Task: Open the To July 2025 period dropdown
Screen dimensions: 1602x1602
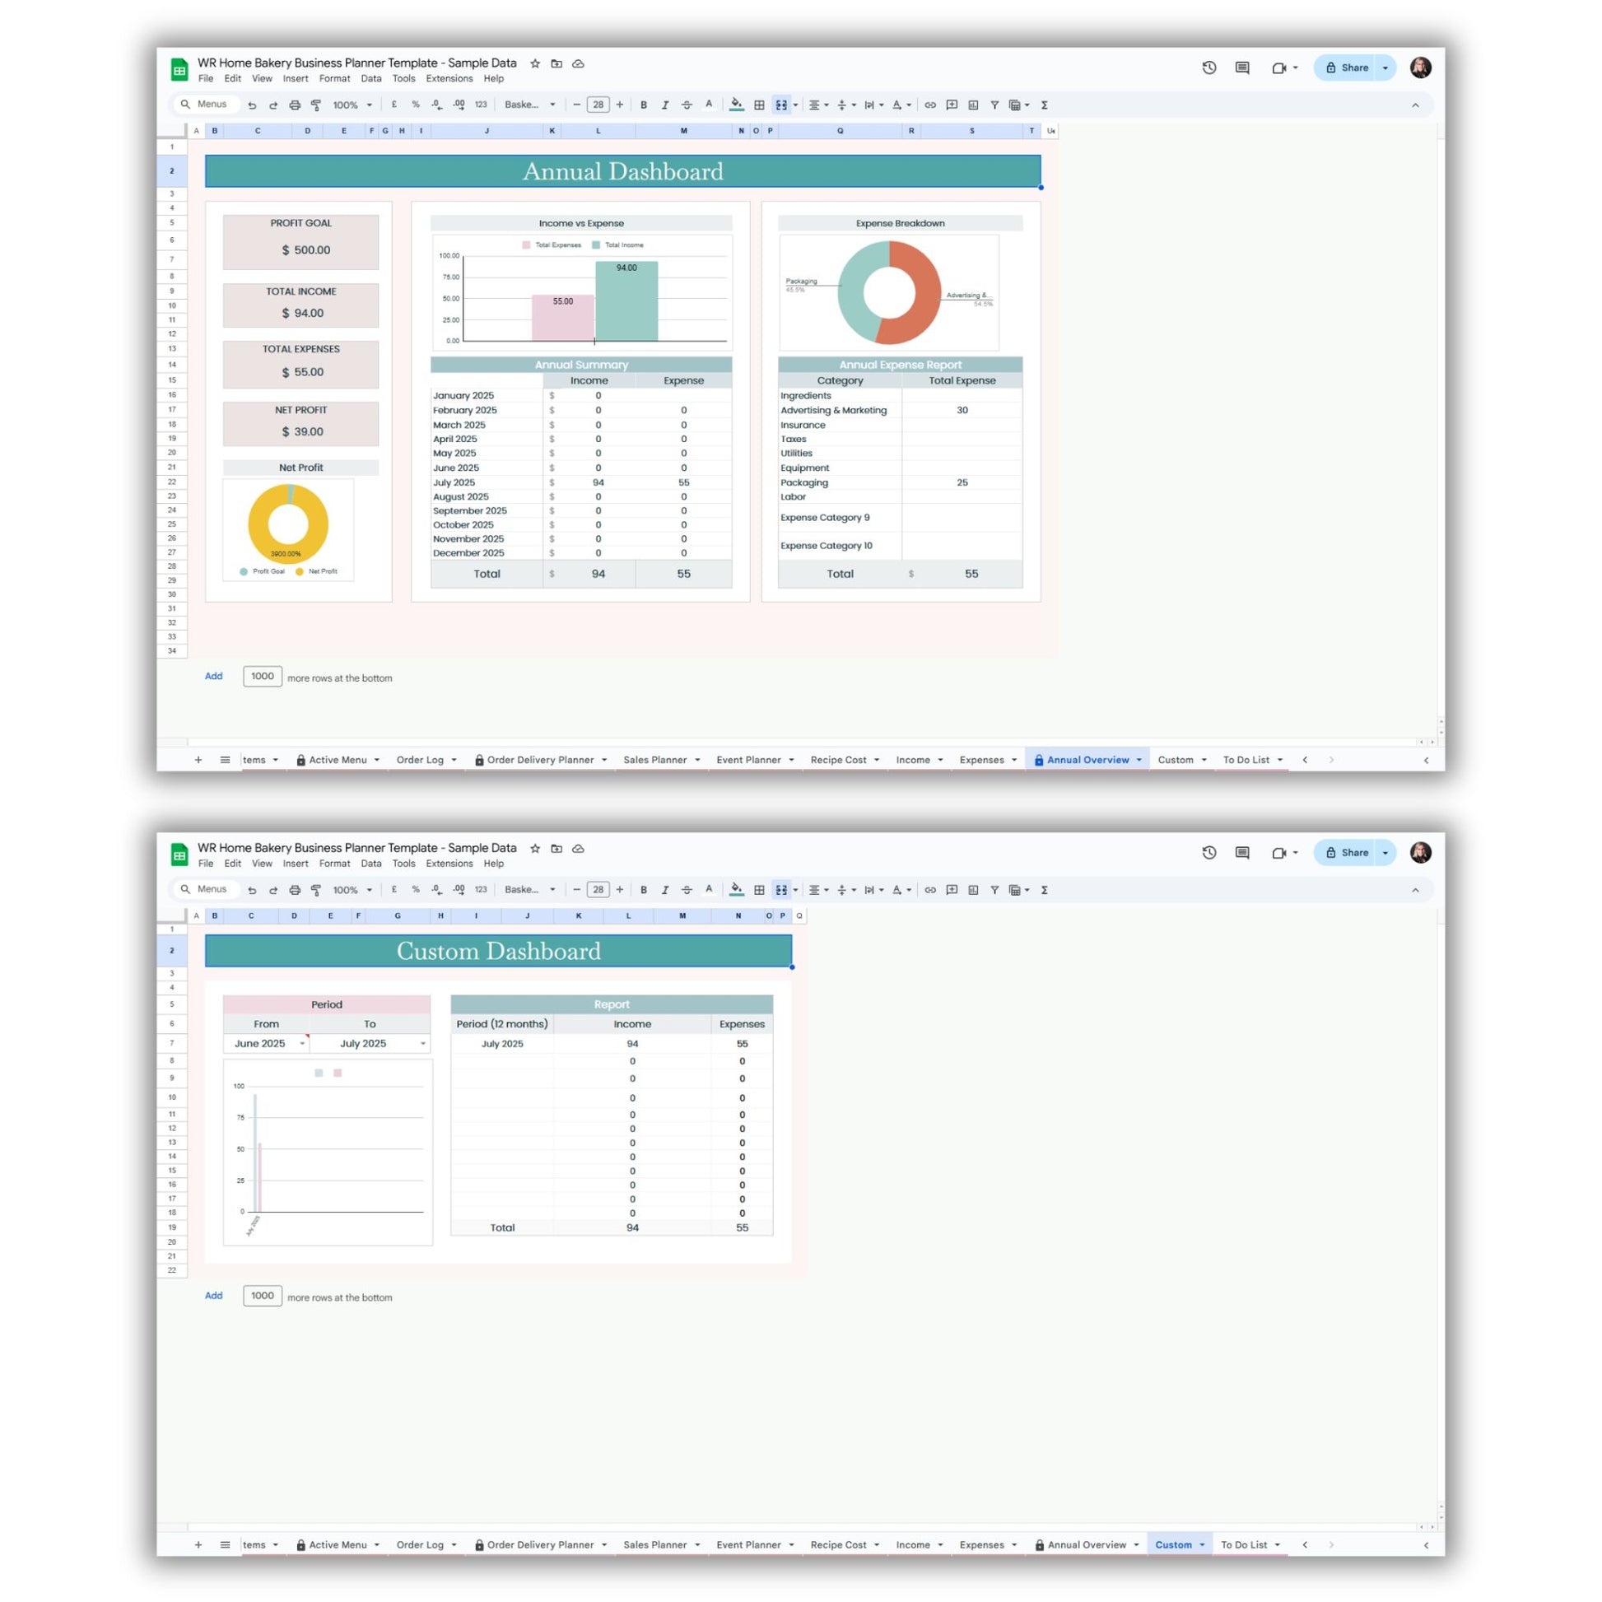Action: 423,1043
